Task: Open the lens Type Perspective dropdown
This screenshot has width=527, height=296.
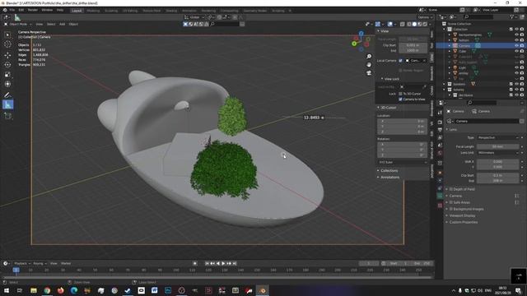Action: tap(498, 137)
